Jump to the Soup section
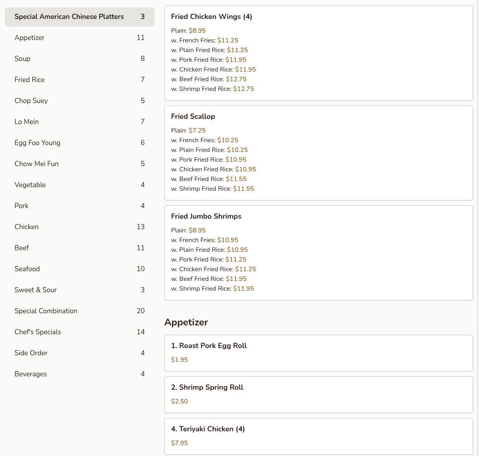486x456 pixels. (80, 59)
